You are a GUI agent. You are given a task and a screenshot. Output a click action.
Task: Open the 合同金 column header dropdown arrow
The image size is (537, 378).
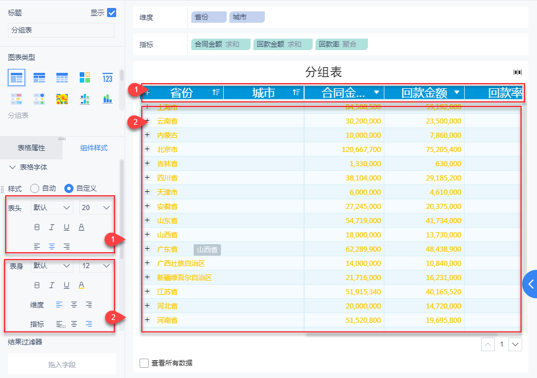376,92
